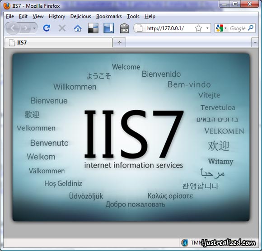
Task: Click the Google search magnifier icon
Action: click(251, 28)
